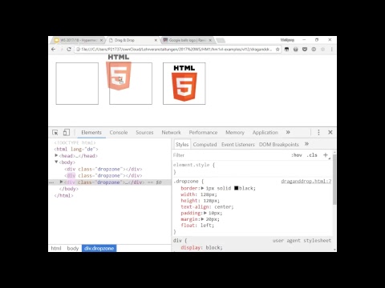Select the closing body tag row
This screenshot has width=385, height=288.
tap(69, 189)
